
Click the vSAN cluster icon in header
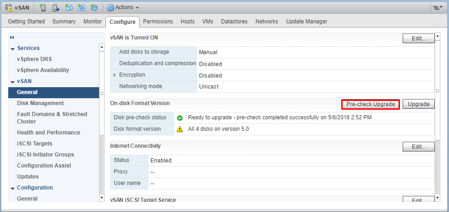pos(9,7)
